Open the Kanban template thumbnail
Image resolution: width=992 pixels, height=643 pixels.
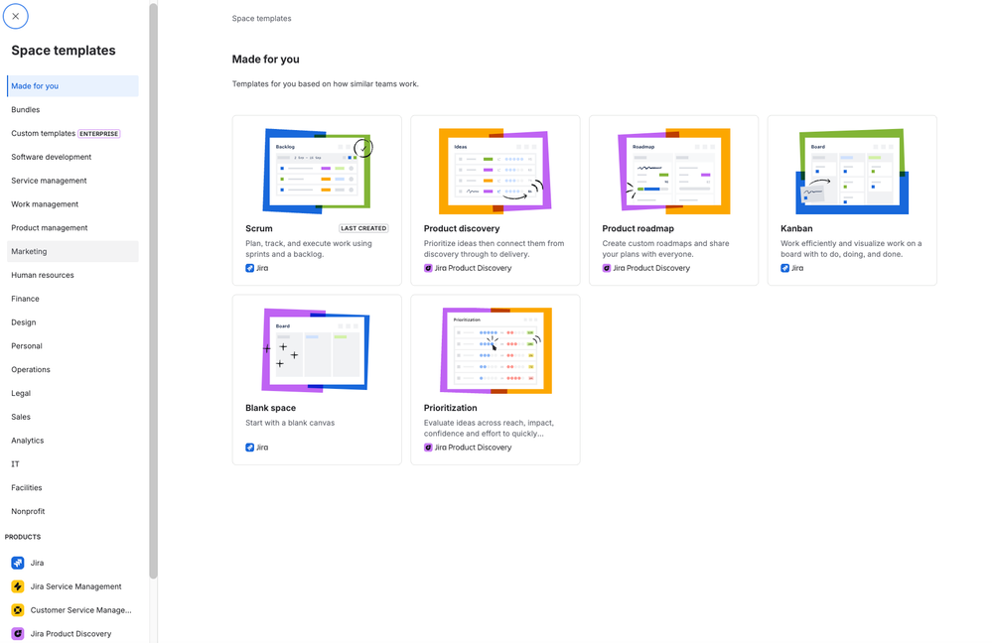(852, 171)
